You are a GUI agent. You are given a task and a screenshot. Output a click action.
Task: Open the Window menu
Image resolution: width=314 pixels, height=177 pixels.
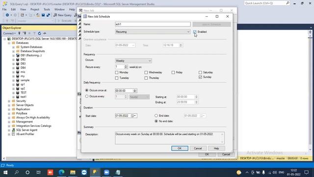click(x=59, y=9)
